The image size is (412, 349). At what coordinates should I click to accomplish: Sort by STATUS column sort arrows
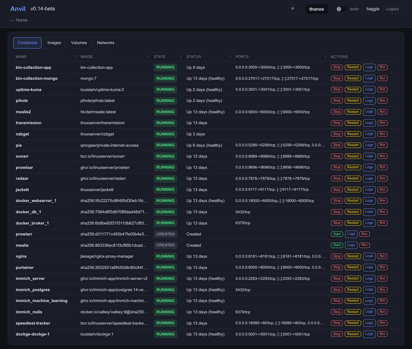pos(230,57)
